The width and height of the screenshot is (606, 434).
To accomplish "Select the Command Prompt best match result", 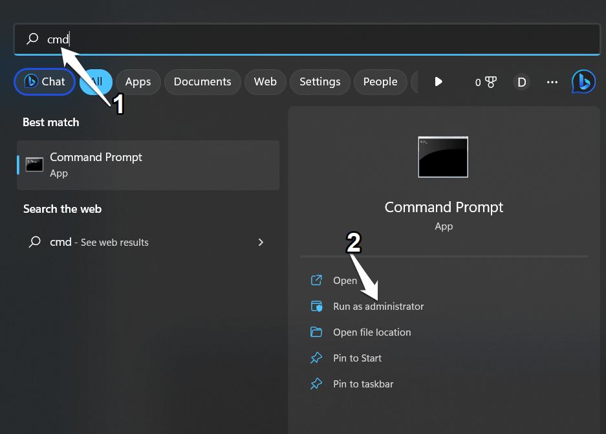I will click(148, 165).
